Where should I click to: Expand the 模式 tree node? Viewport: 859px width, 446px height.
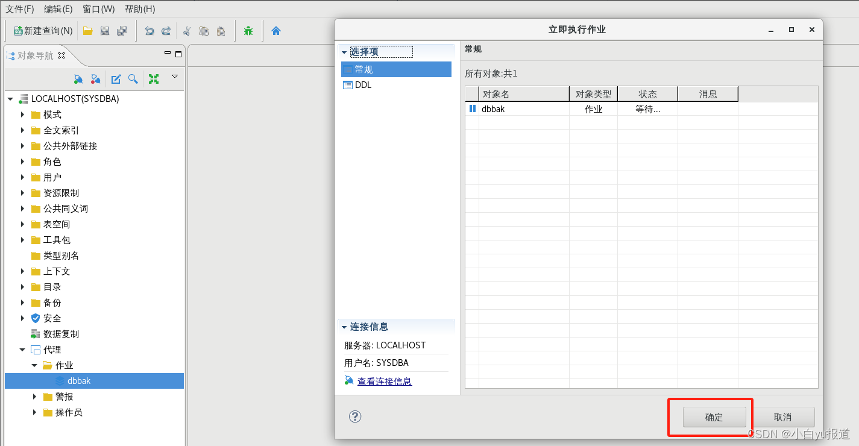[22, 115]
